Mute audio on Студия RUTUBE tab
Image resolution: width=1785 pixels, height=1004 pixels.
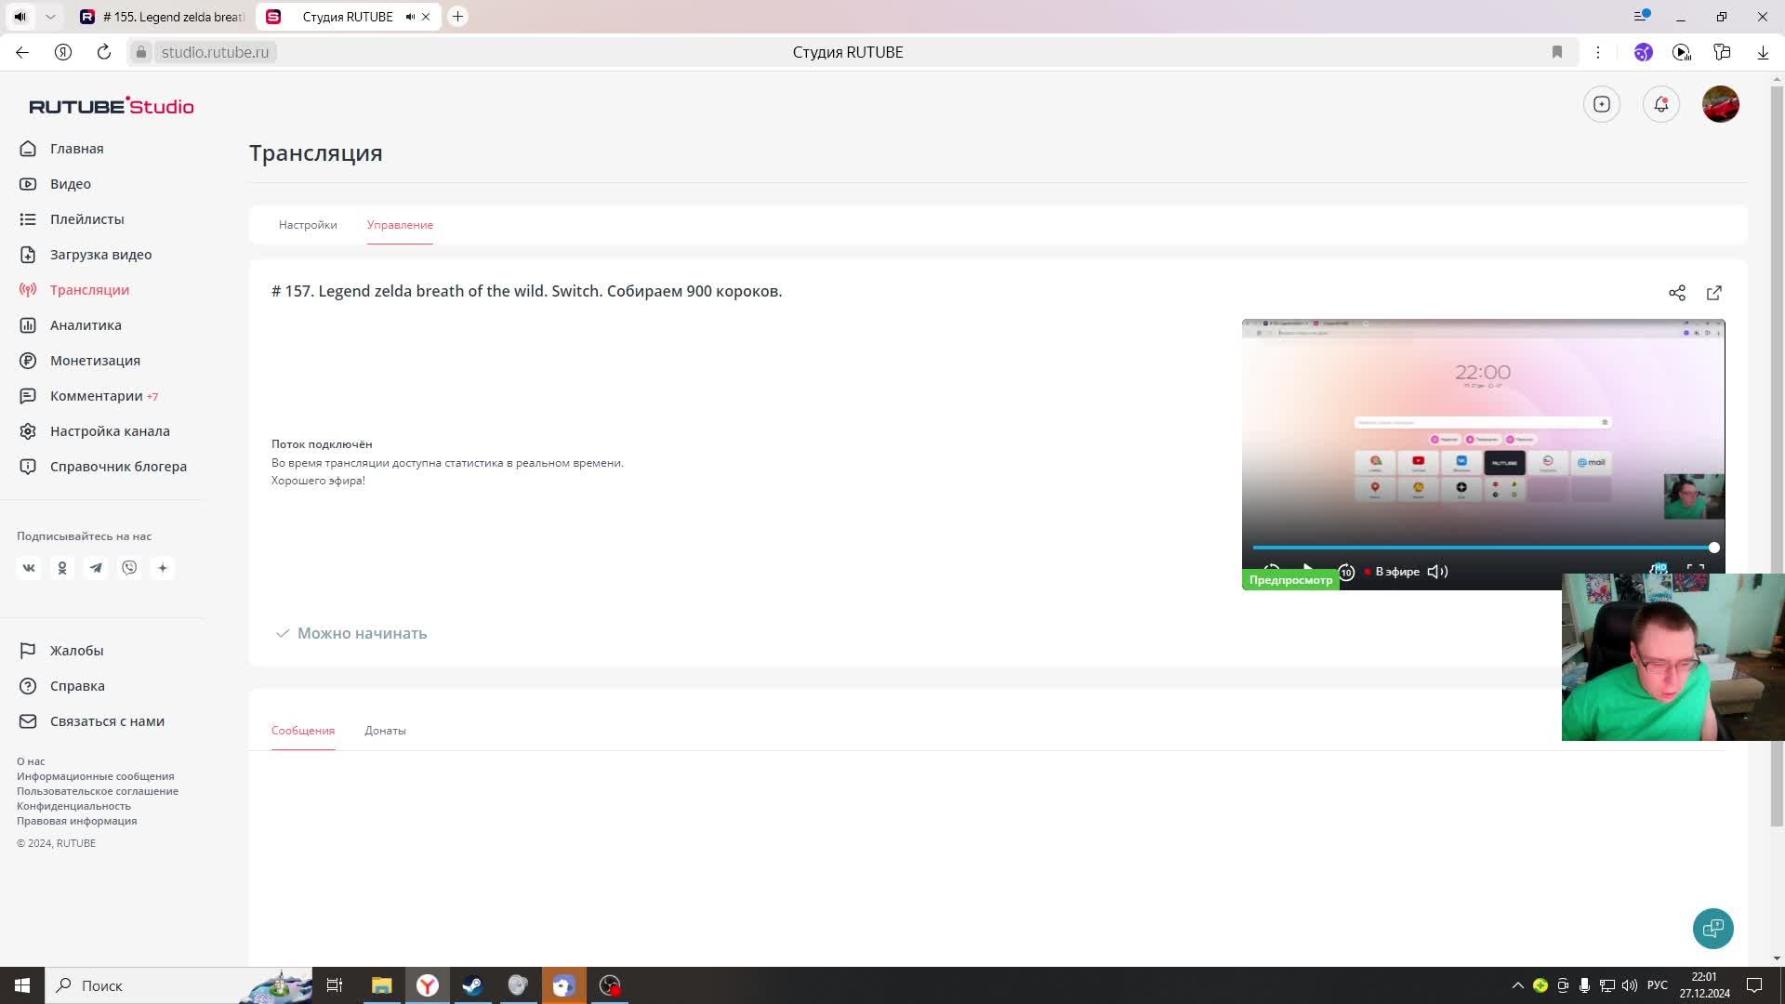(x=410, y=17)
